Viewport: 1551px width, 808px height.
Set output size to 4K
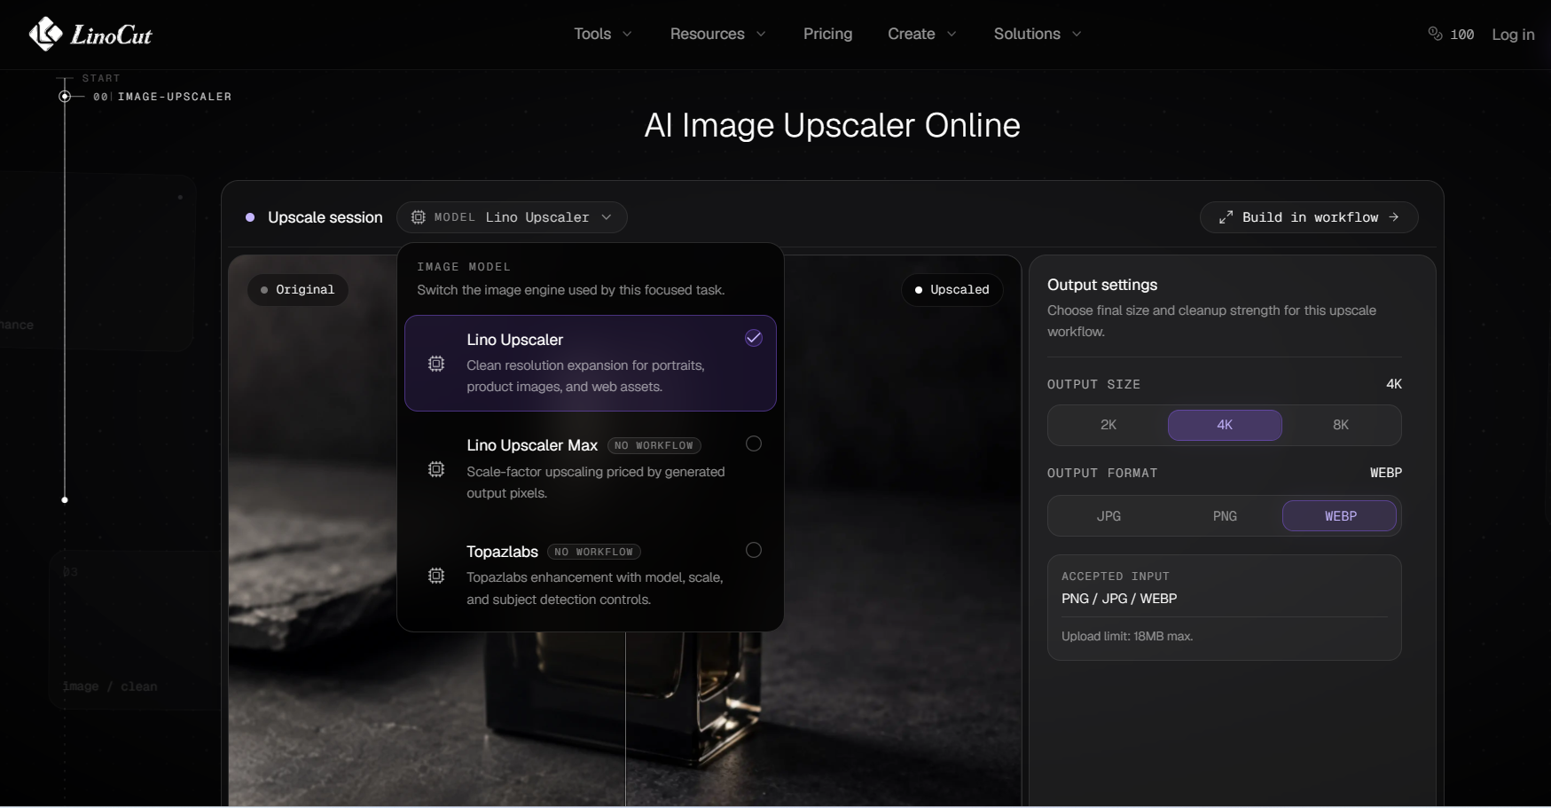(1225, 425)
